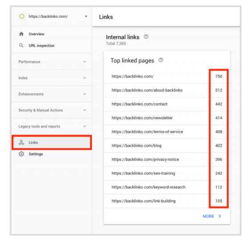Click the Overview home icon
This screenshot has height=241, width=250.
click(21, 34)
